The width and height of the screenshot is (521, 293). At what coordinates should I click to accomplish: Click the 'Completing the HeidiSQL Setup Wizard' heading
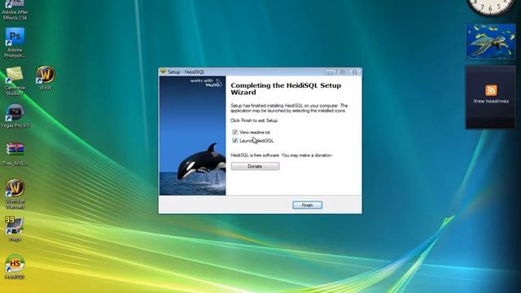[x=286, y=89]
